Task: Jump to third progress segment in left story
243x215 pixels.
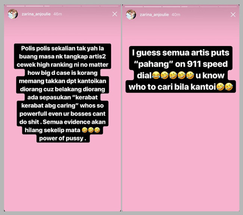Action: (53, 6)
